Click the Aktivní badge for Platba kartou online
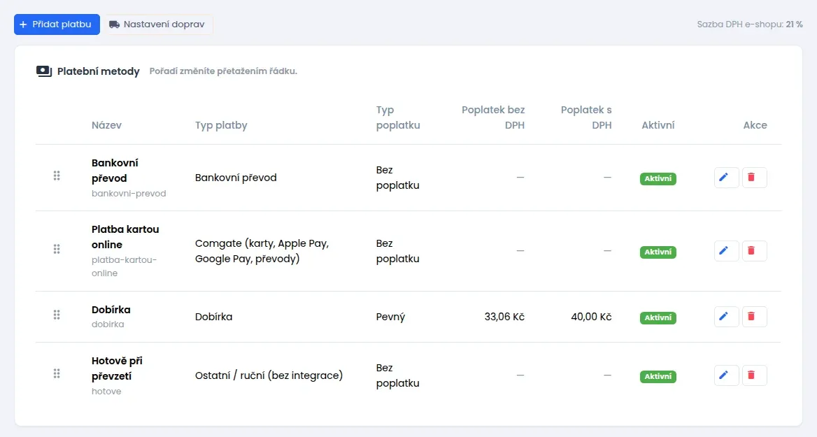 (658, 252)
